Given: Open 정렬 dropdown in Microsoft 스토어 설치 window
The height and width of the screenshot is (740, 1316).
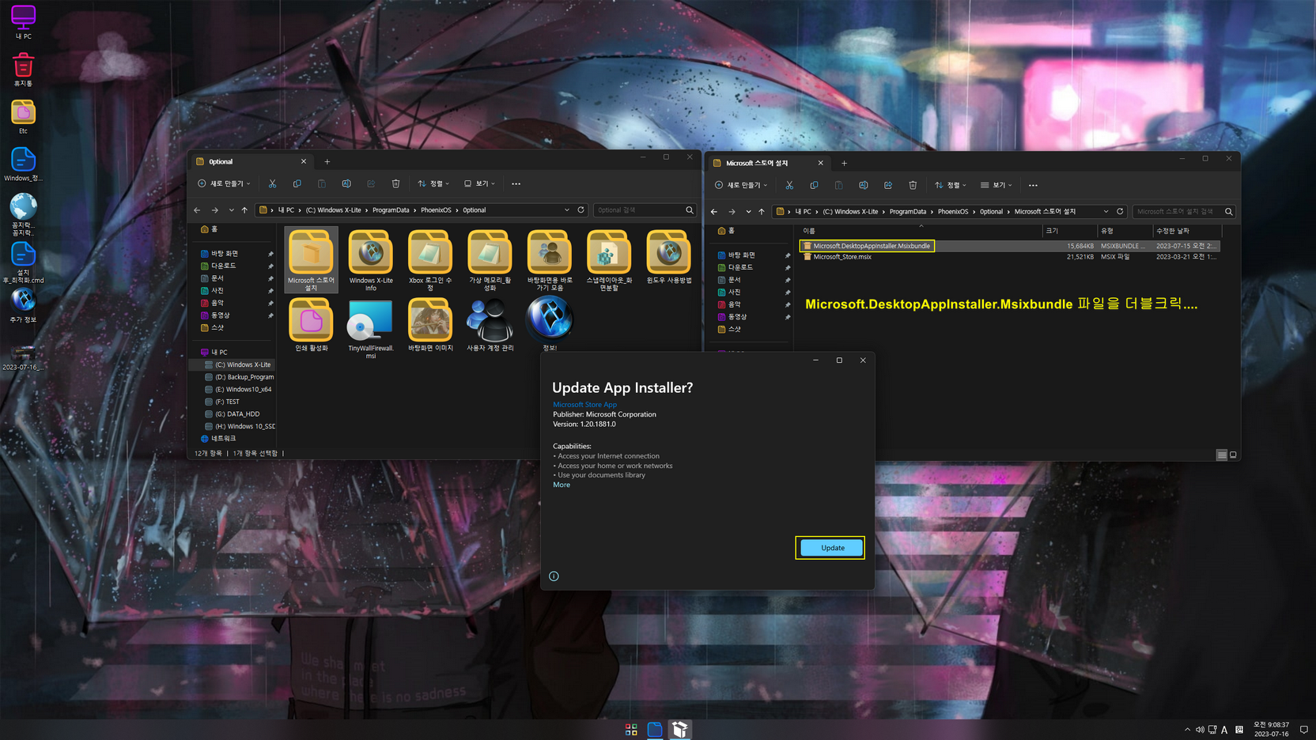Looking at the screenshot, I should pos(951,185).
